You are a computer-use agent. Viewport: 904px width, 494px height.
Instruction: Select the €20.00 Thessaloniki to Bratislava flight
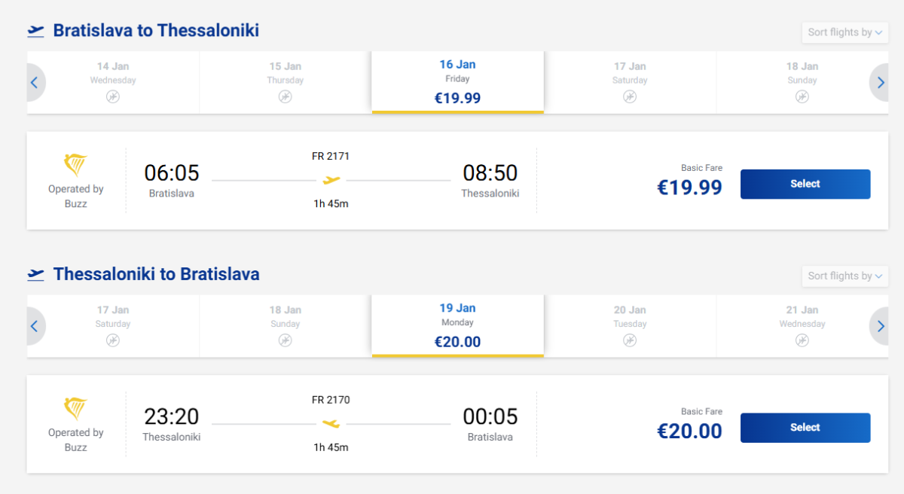(x=805, y=427)
